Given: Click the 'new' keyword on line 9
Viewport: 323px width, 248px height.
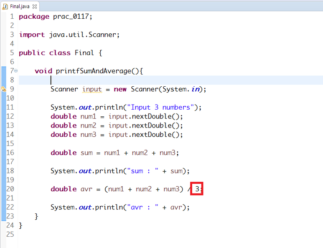Looking at the screenshot, I should click(x=120, y=89).
